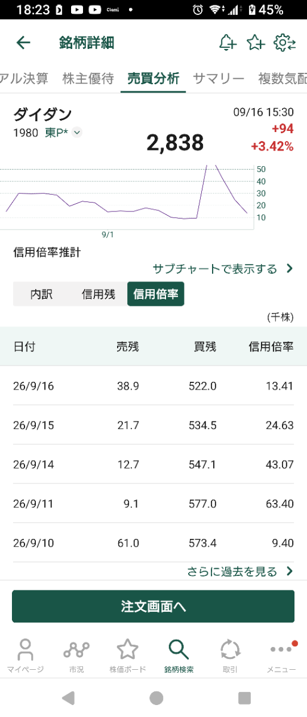Screen dimensions: 307x717
Task: Tap the 買残 column header
Action: tap(205, 347)
